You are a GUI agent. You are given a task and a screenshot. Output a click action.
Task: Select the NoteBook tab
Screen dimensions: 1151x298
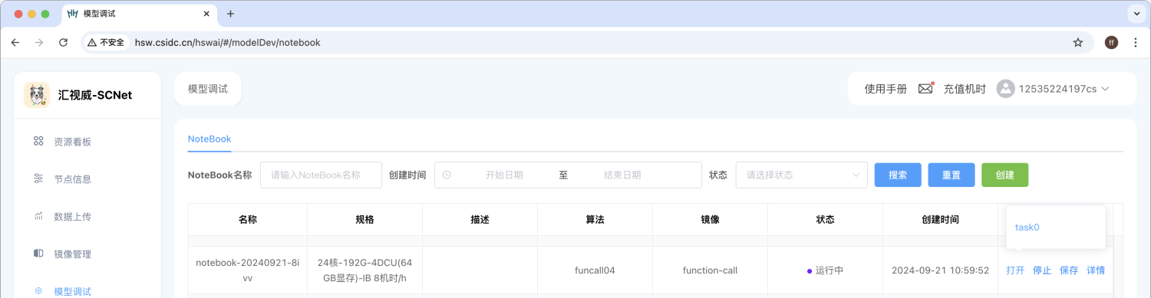[x=209, y=139]
